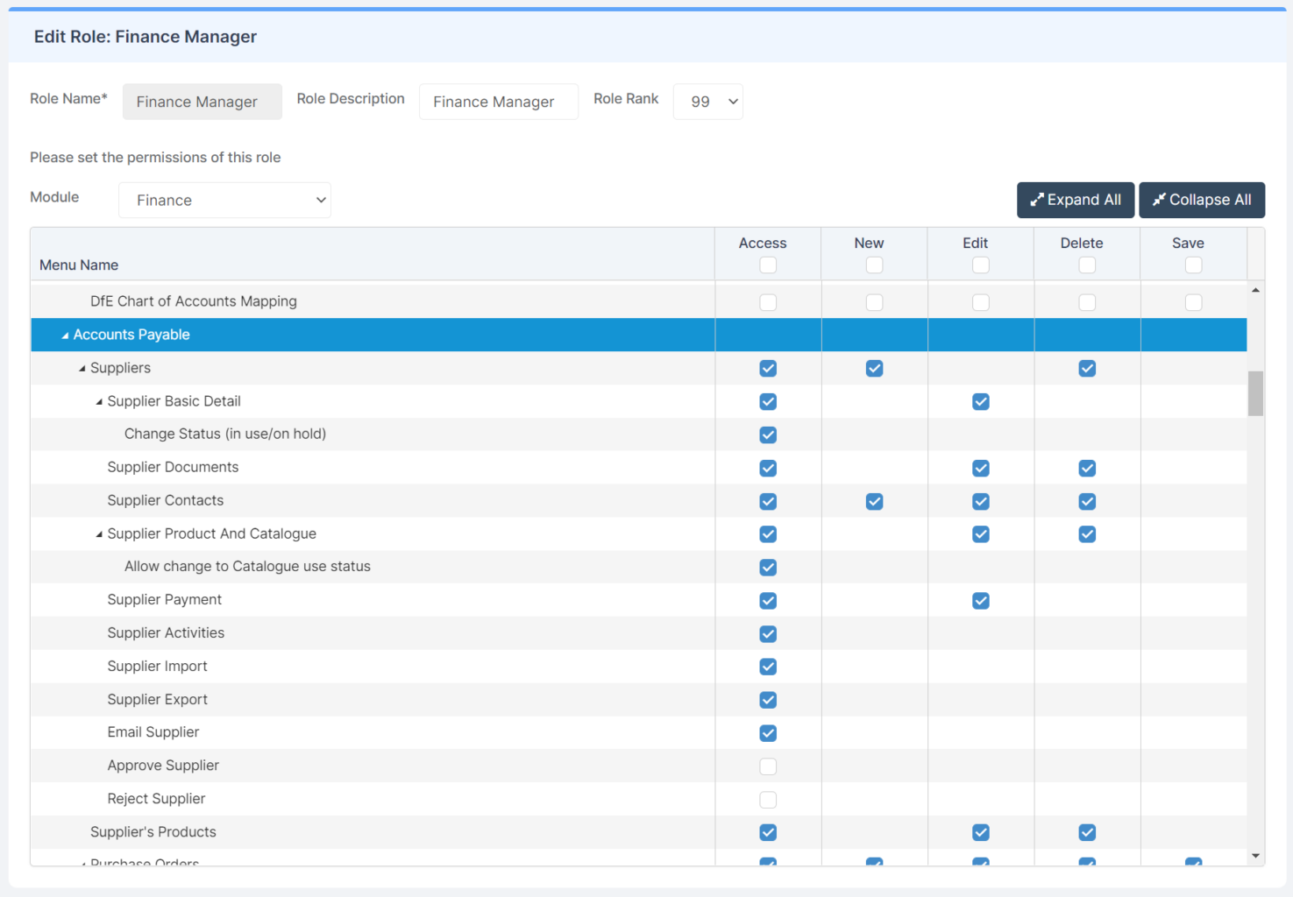The width and height of the screenshot is (1293, 897).
Task: Uncheck Edit for Supplier Product And Catalogue
Action: (981, 533)
